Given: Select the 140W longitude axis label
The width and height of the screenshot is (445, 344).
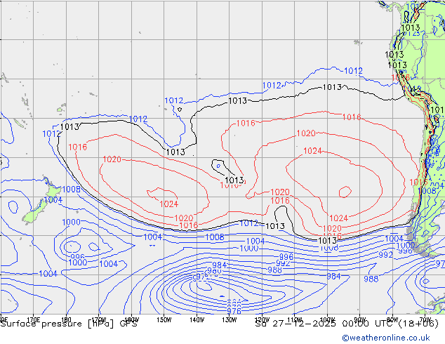Looking at the screenshot, I should (197, 319).
